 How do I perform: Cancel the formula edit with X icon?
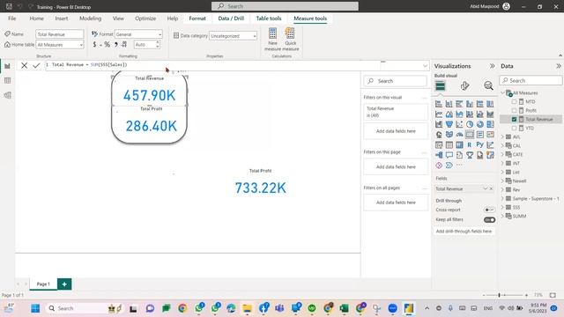coord(24,65)
